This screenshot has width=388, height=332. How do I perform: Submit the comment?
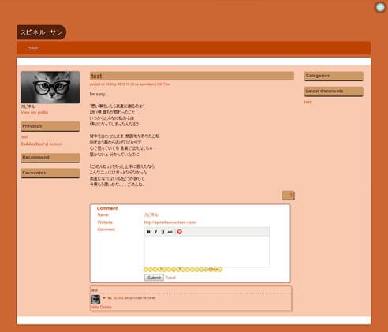pyautogui.click(x=154, y=278)
